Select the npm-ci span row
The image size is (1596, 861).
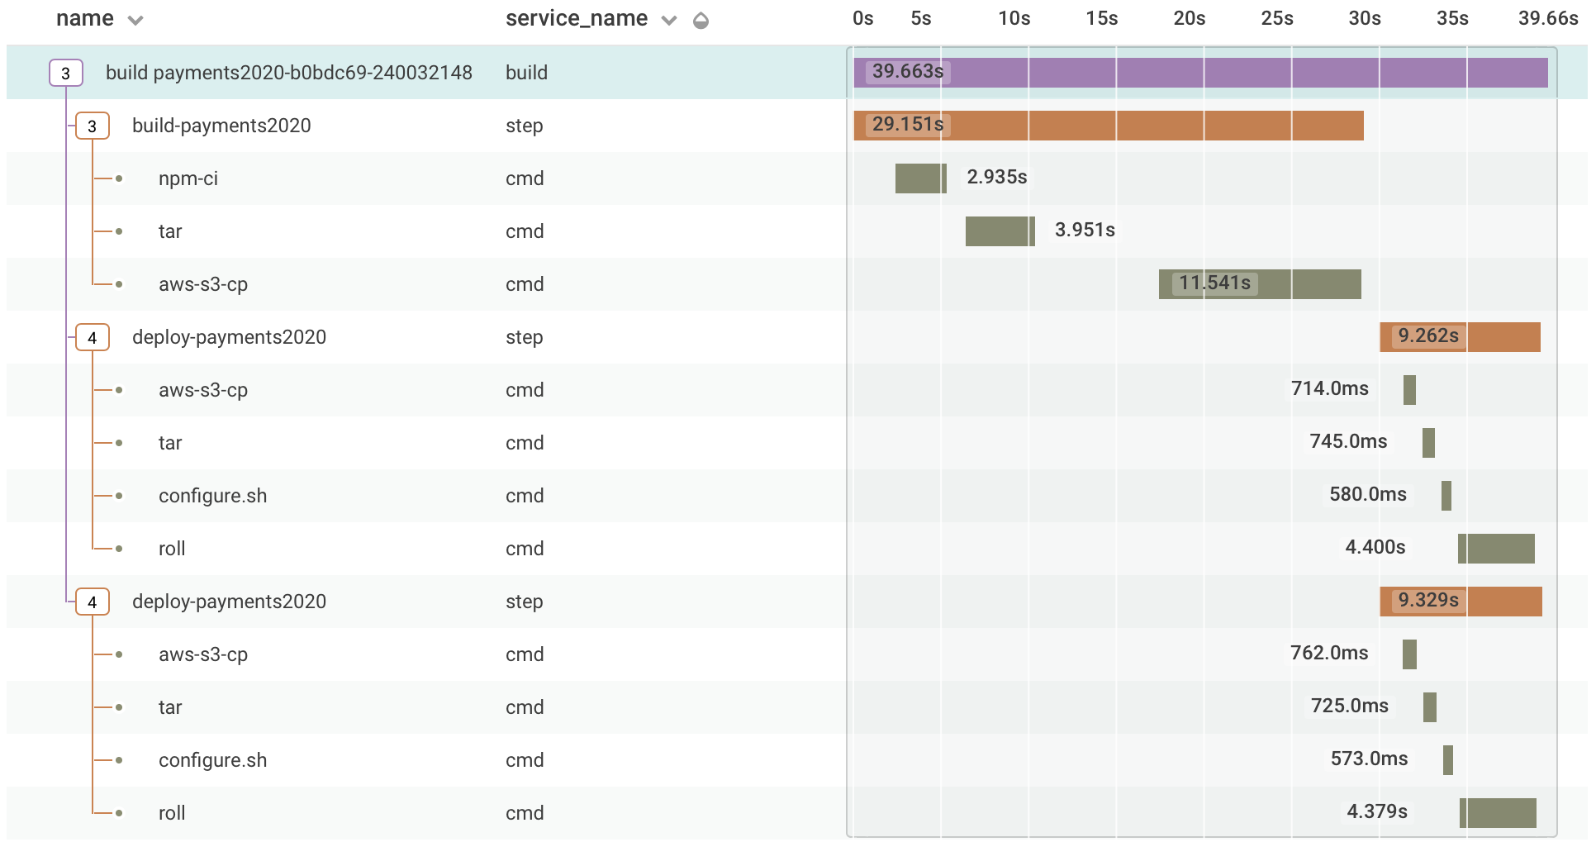tap(797, 178)
